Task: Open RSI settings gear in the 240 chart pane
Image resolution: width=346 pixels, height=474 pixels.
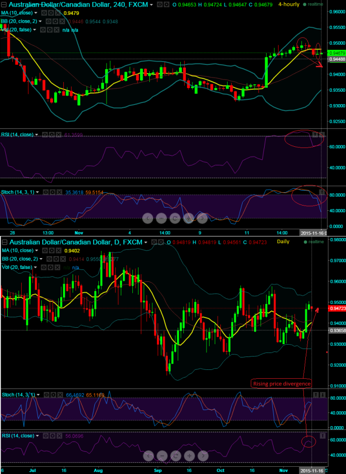Action: [x=50, y=134]
